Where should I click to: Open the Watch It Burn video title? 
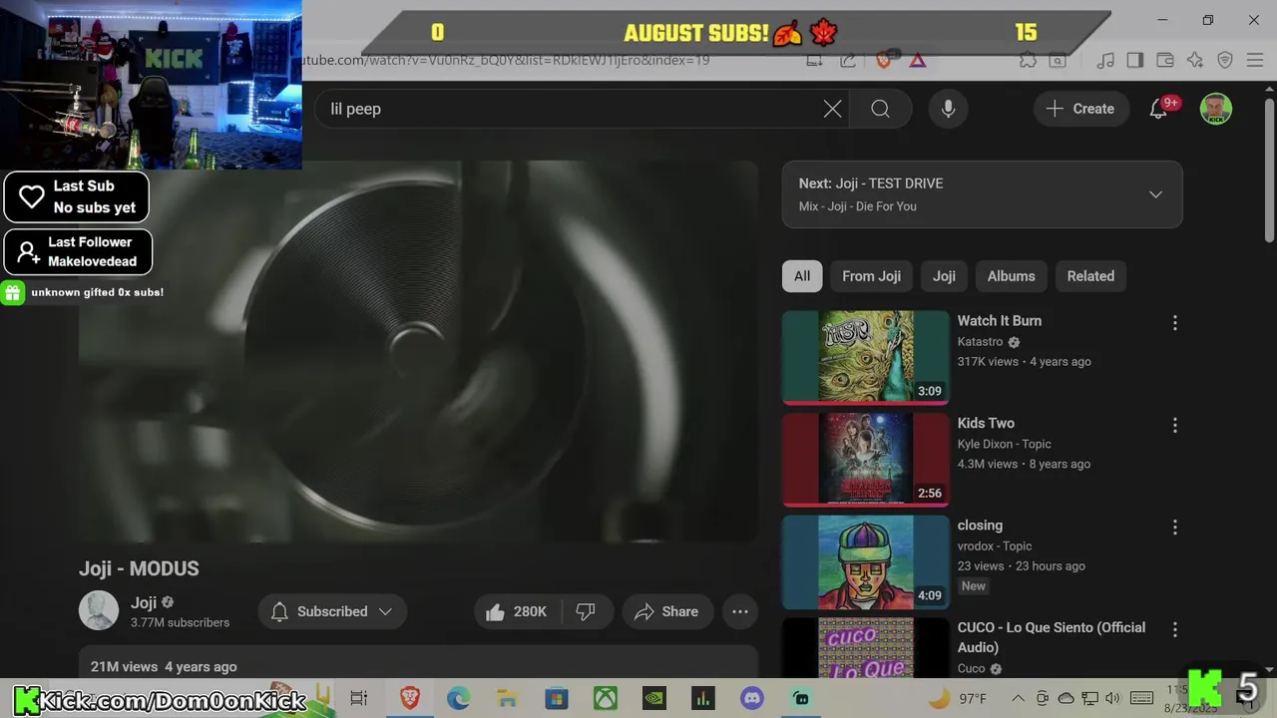coord(1000,320)
